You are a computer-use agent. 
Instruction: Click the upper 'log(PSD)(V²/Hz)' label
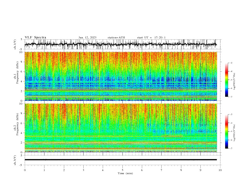235,81
